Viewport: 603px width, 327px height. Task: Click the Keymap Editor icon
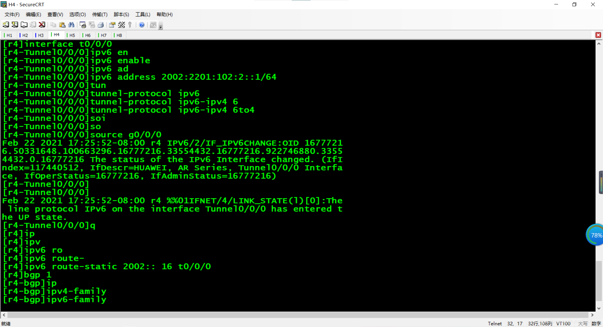122,25
